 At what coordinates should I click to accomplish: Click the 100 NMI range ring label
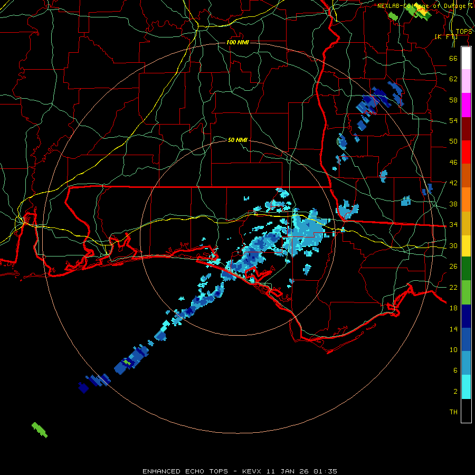coord(237,42)
